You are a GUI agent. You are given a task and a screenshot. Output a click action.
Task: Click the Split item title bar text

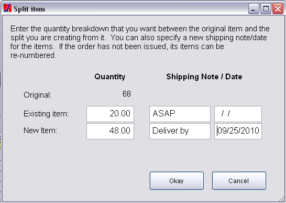[x=29, y=9]
